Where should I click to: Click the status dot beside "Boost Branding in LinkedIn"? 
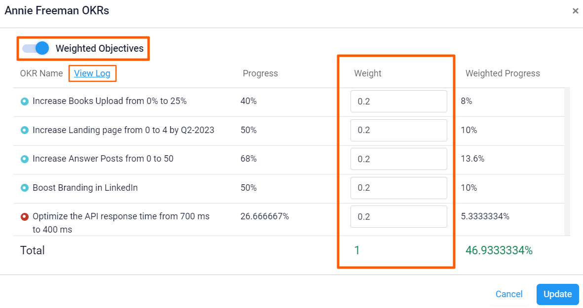[x=24, y=188]
